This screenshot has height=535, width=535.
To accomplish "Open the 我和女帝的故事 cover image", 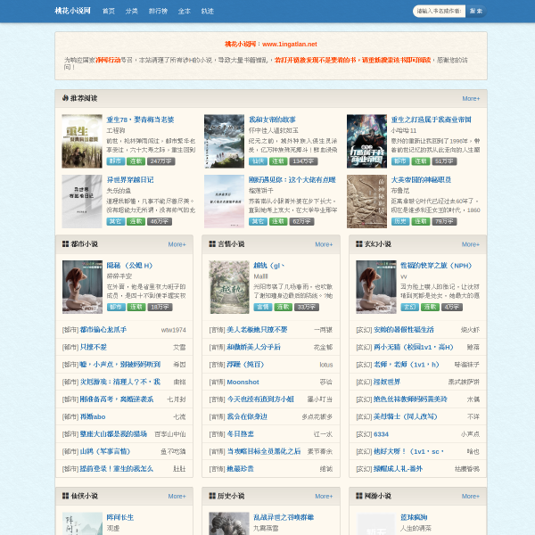I will 224,141.
